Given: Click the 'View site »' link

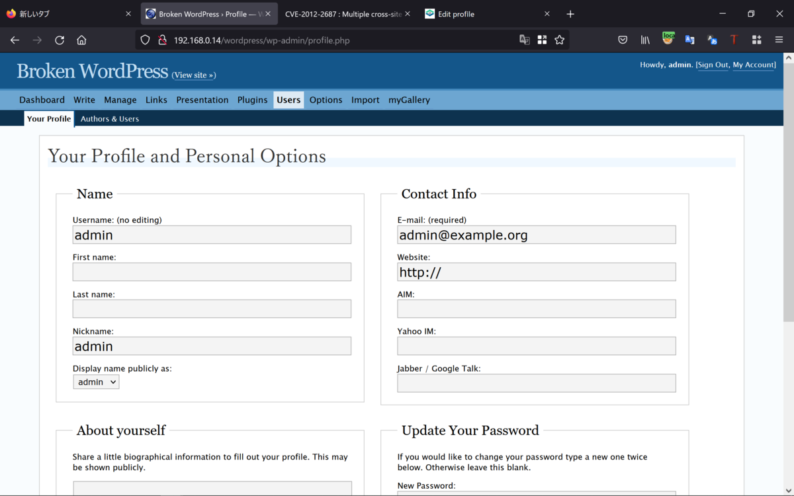Looking at the screenshot, I should pyautogui.click(x=194, y=75).
